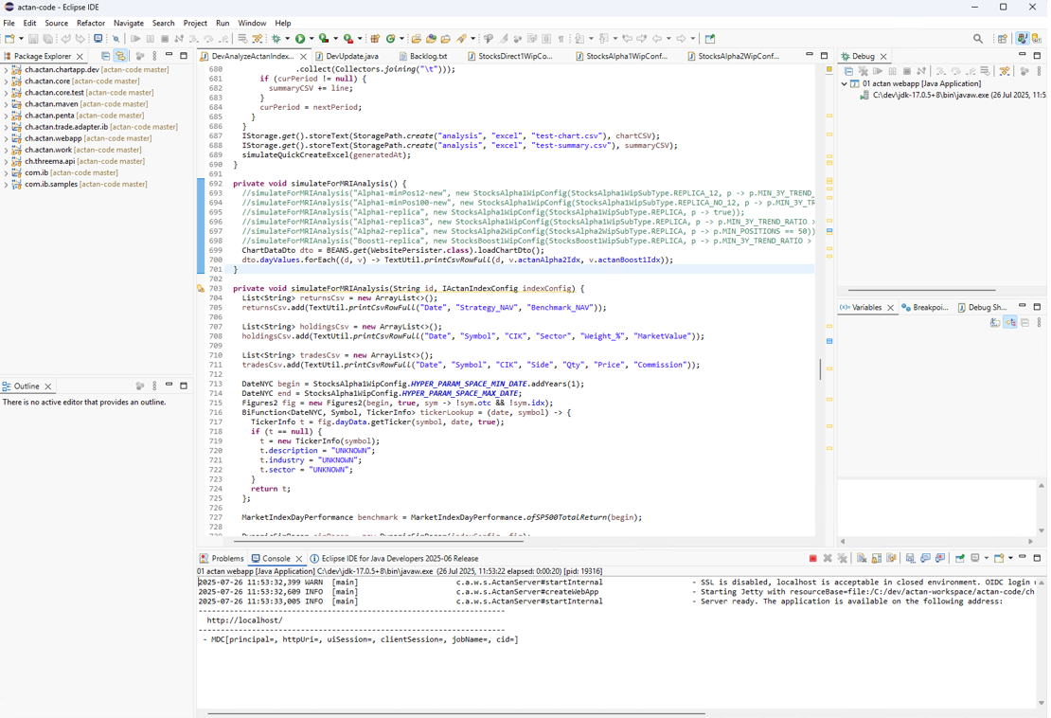
Task: Click Collapse All in Debug view
Action: point(848,71)
